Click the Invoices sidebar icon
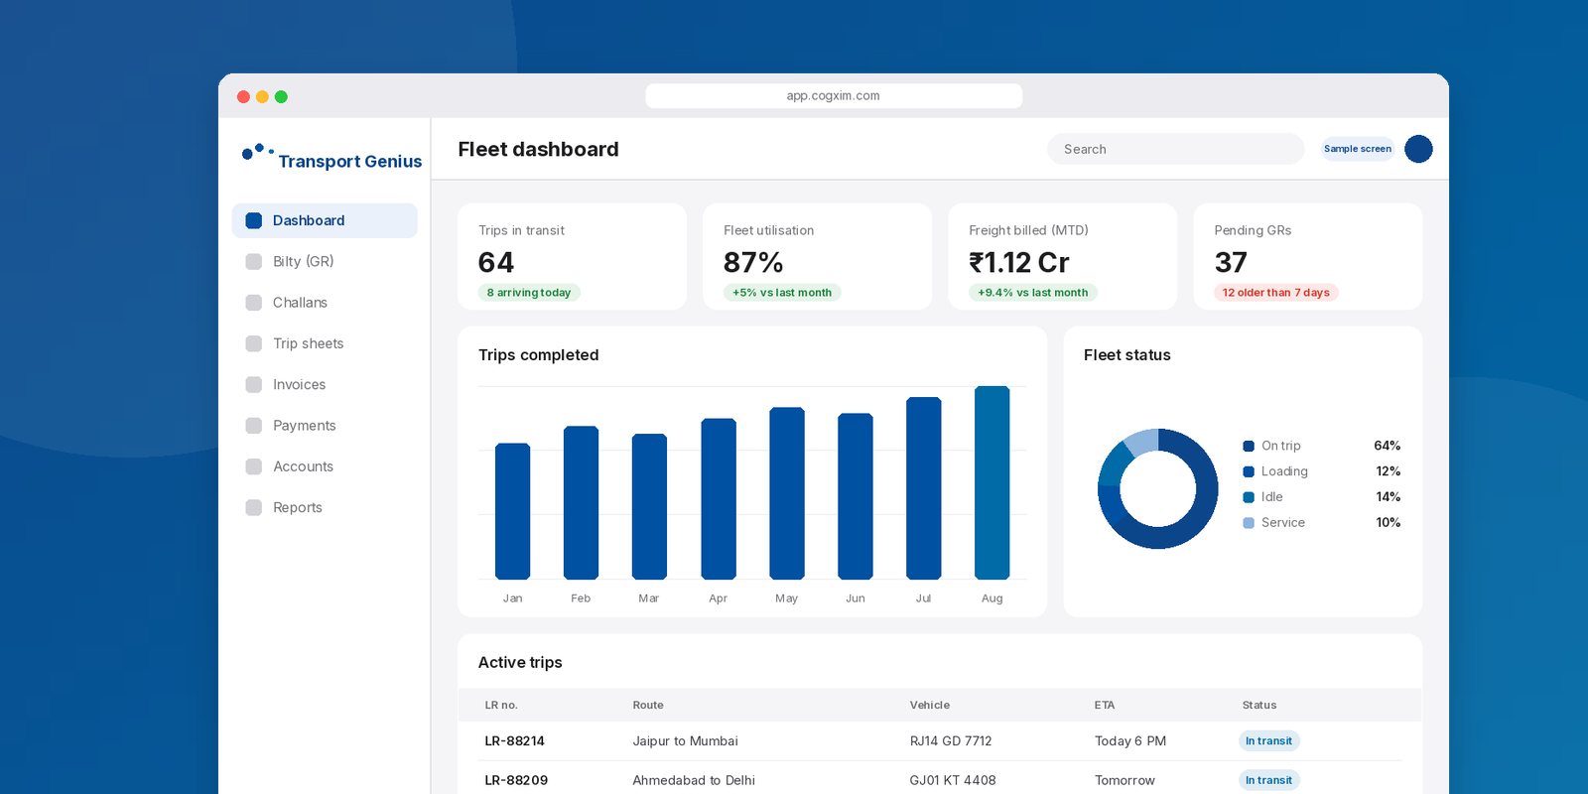This screenshot has width=1588, height=794. point(254,384)
